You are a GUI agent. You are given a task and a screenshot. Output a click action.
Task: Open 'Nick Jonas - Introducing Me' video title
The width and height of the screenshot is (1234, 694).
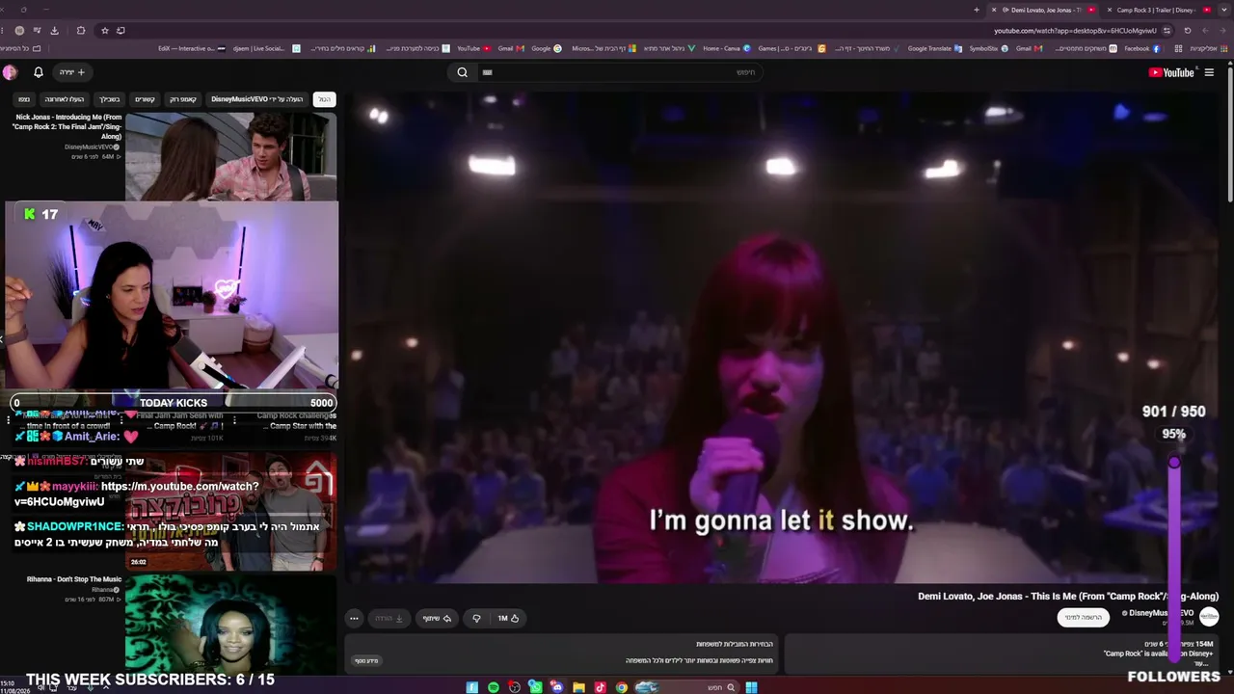click(67, 126)
